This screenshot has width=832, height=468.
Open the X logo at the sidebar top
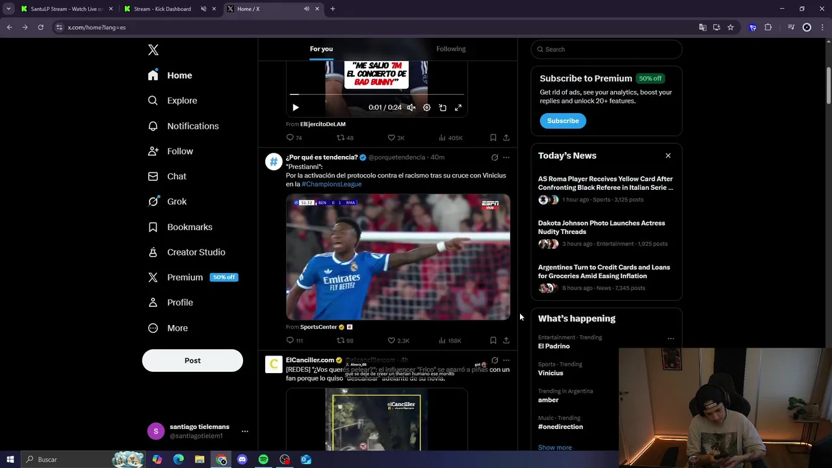pyautogui.click(x=153, y=50)
